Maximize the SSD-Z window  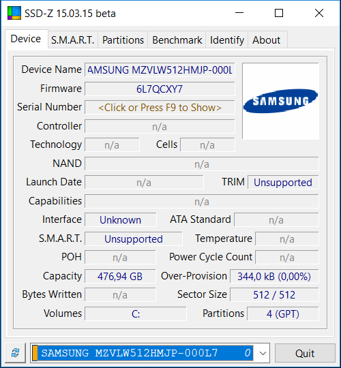tap(279, 13)
